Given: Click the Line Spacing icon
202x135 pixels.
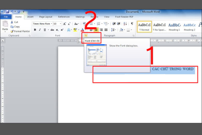Looking at the screenshot, I should tap(113, 30).
